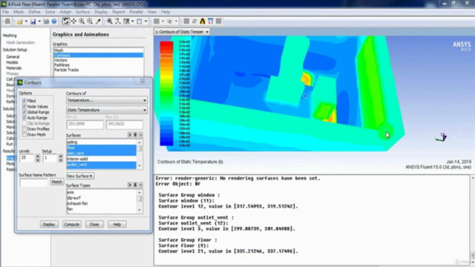Image resolution: width=475 pixels, height=267 pixels.
Task: Open the Temperature... contours dropdown
Action: (x=107, y=100)
